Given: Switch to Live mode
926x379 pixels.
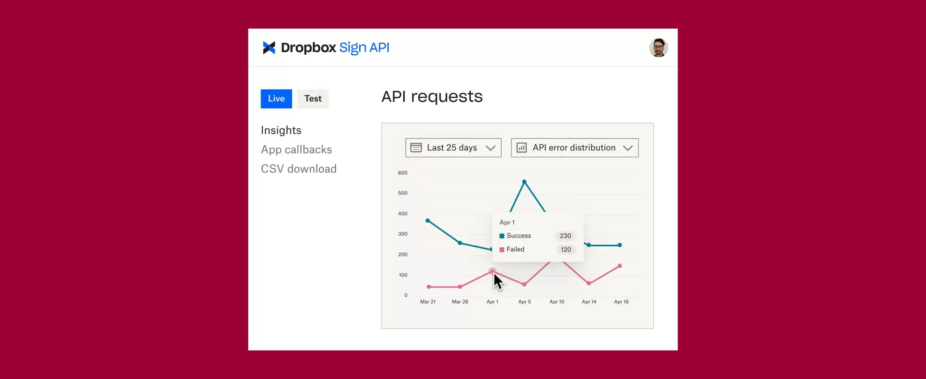Looking at the screenshot, I should click(276, 99).
